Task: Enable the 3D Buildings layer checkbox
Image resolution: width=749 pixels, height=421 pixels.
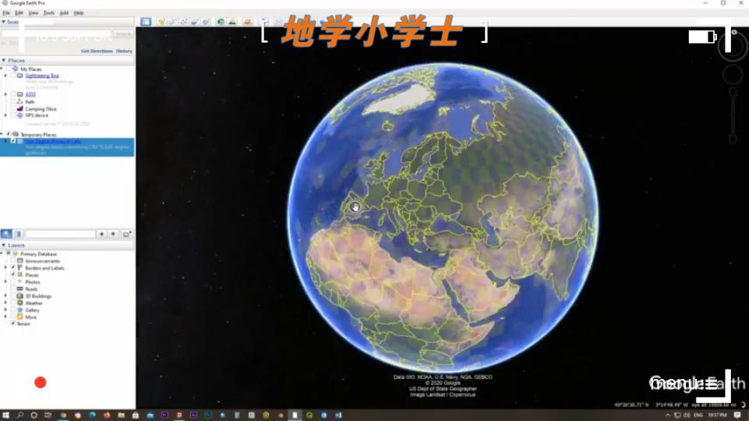Action: pos(13,296)
